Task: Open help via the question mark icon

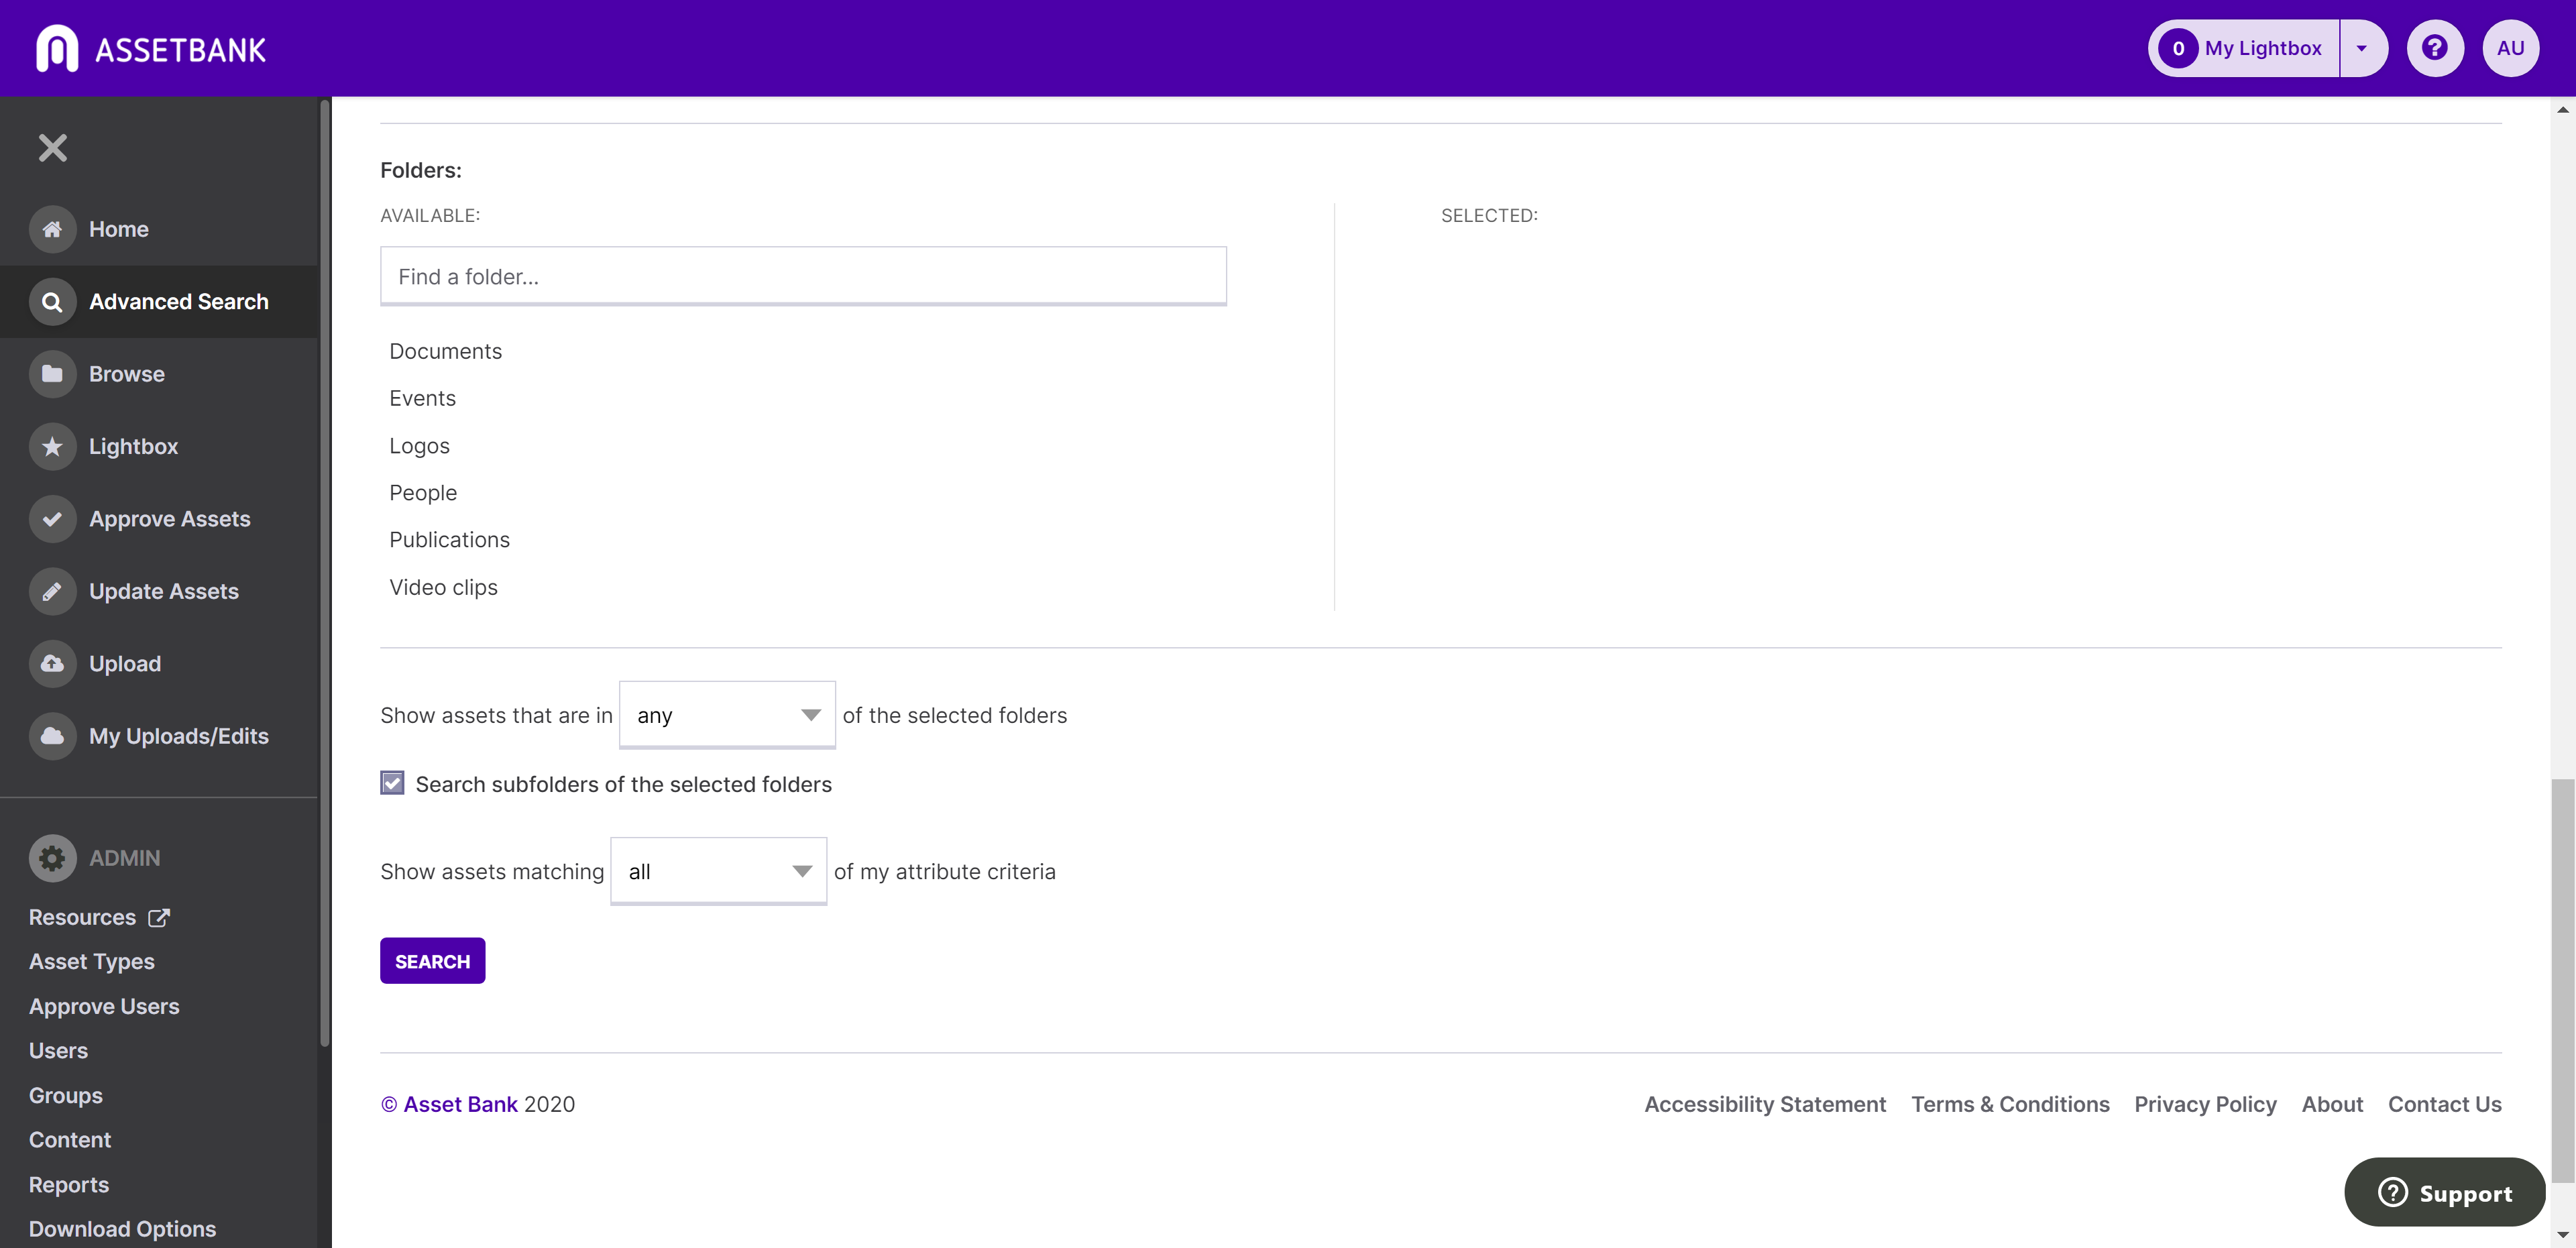Action: coord(2435,48)
